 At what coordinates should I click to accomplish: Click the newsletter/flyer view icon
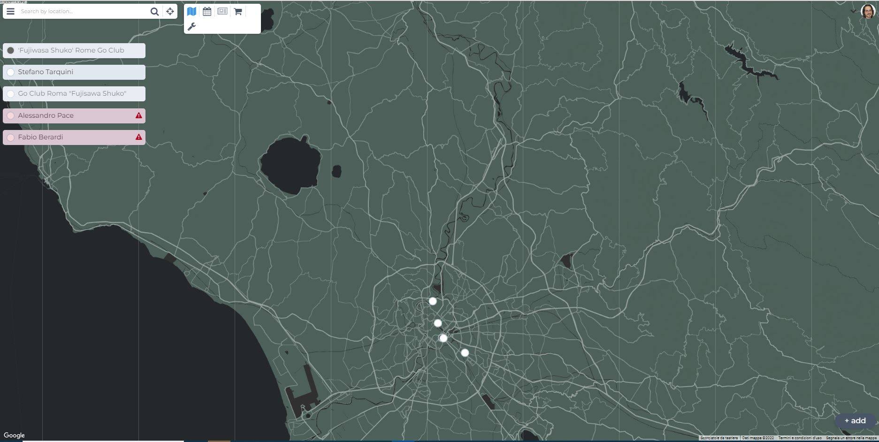pyautogui.click(x=222, y=11)
